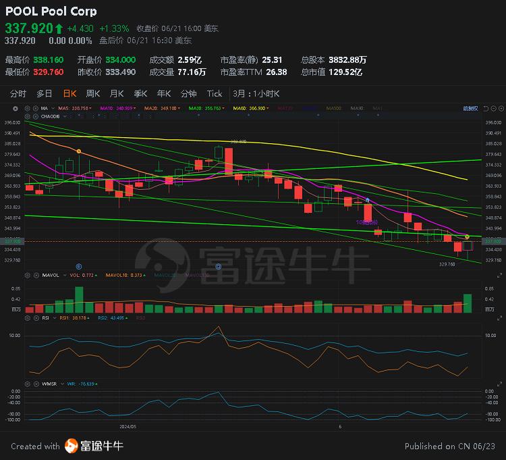Click the zoom-out minus circle icon

[493, 109]
